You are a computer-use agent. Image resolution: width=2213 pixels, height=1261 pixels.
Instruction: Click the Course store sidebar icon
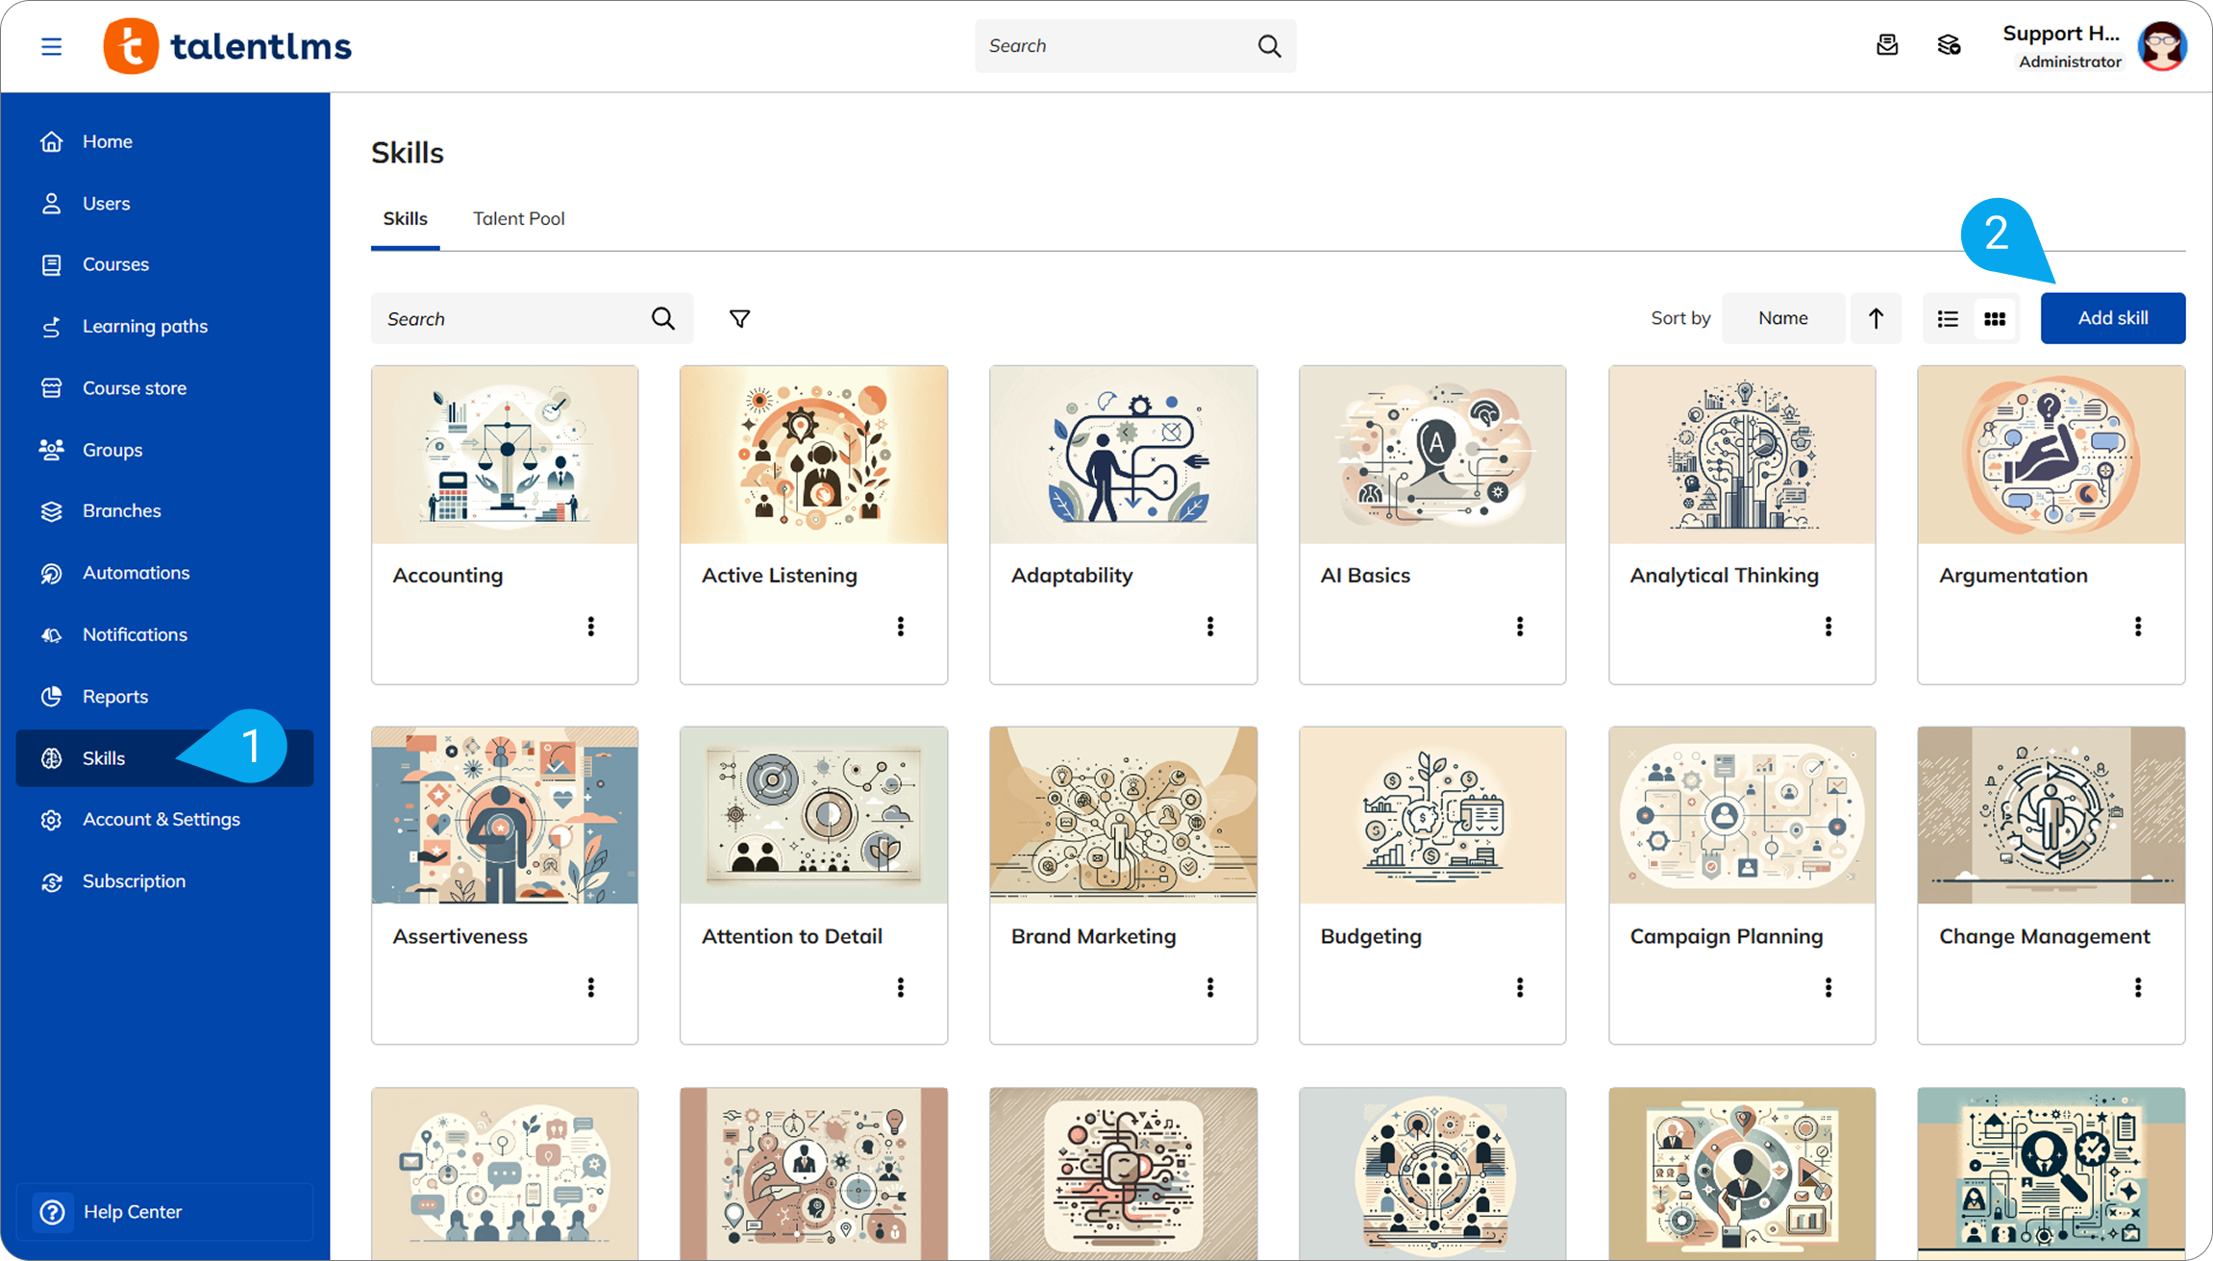tap(52, 388)
